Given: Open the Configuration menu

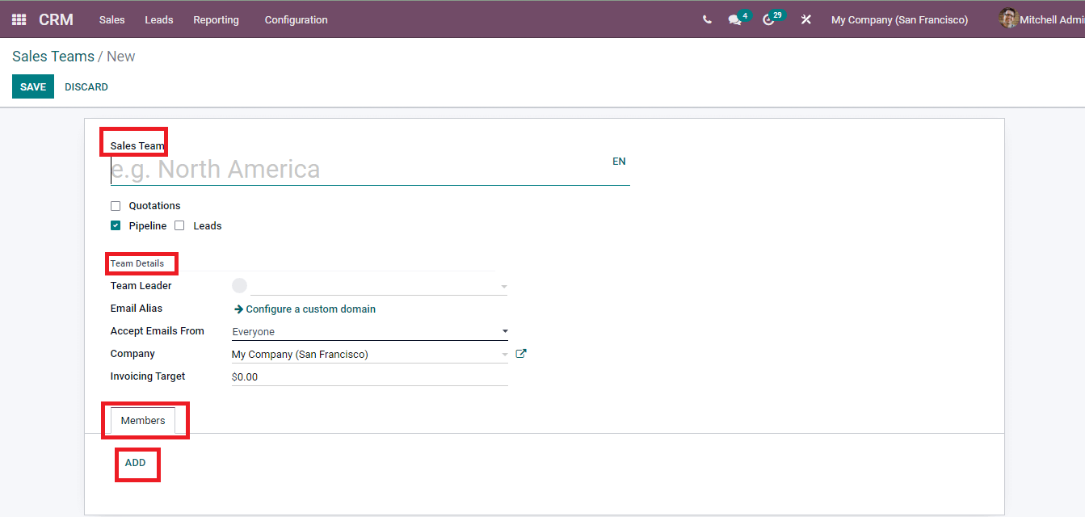Looking at the screenshot, I should (x=296, y=19).
